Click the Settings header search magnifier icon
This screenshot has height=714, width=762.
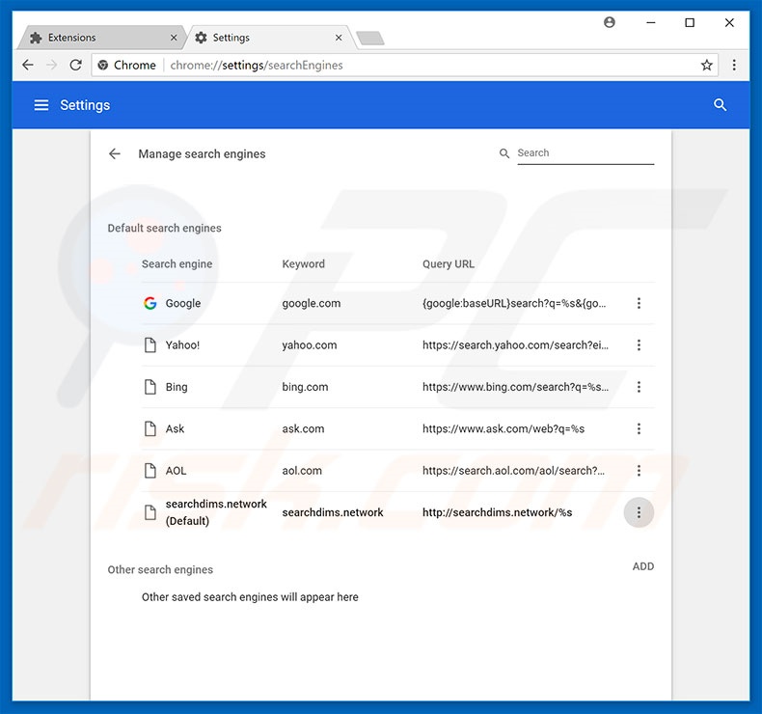point(720,105)
